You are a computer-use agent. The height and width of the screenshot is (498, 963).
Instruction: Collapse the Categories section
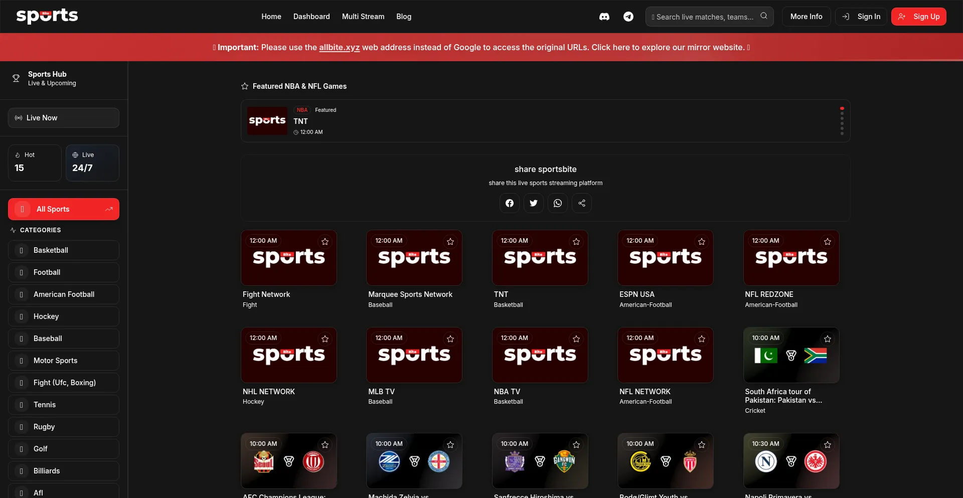(x=13, y=230)
